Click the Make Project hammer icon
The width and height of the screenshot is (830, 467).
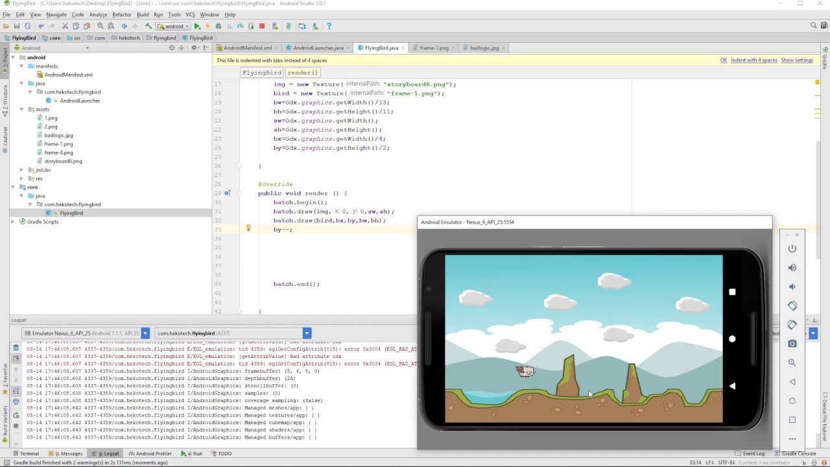click(148, 26)
